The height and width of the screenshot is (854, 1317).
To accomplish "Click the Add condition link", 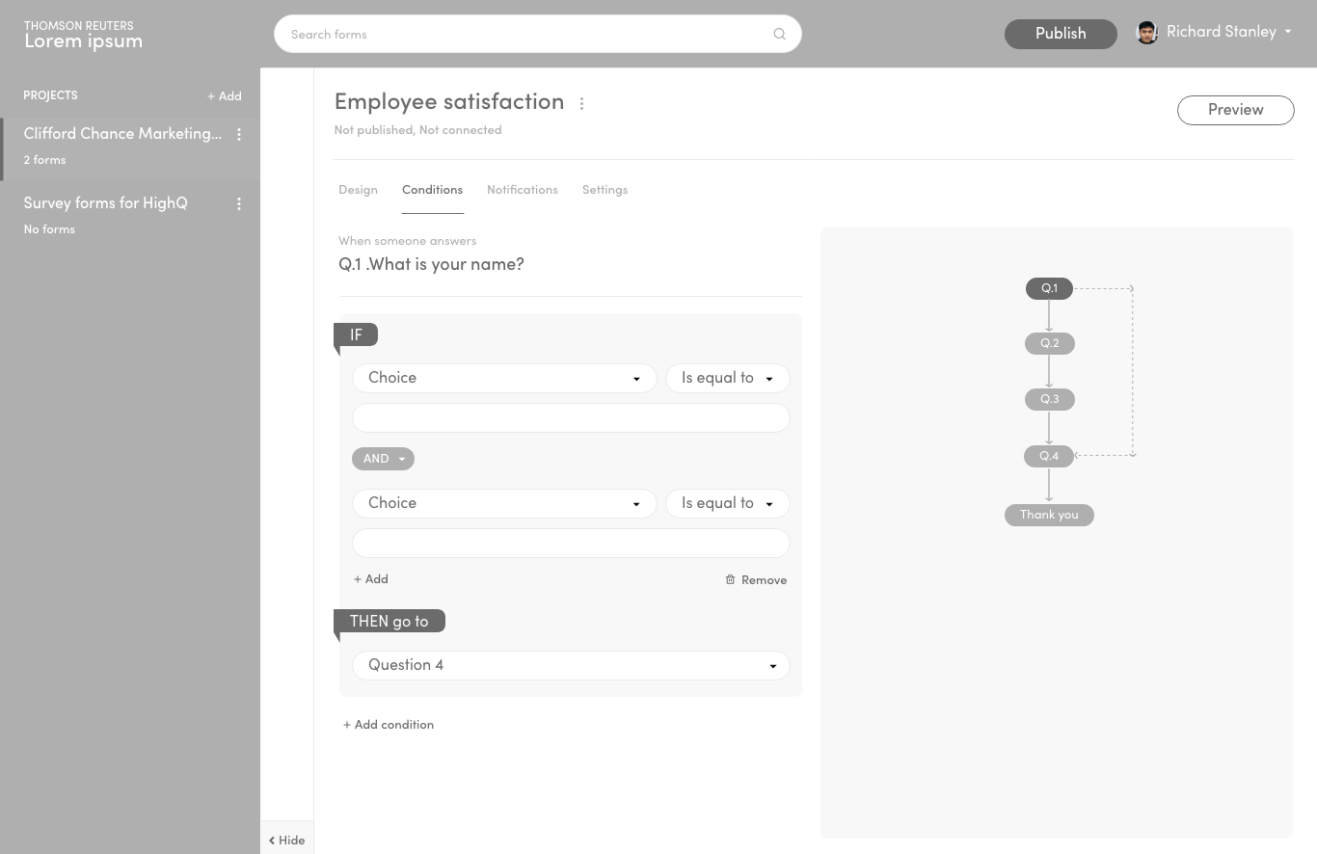I will 389,725.
